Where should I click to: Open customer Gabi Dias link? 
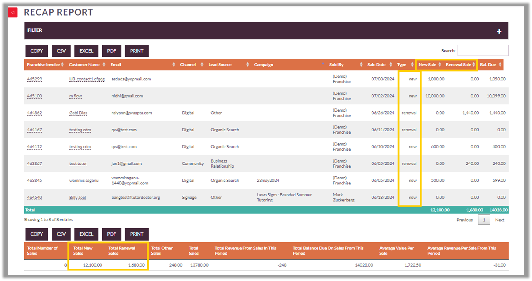78,113
